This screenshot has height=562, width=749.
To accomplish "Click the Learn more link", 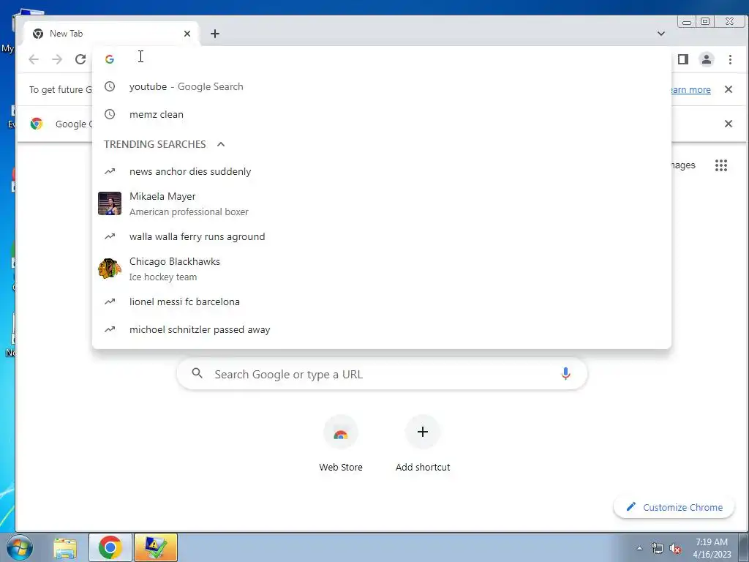I will click(x=690, y=89).
